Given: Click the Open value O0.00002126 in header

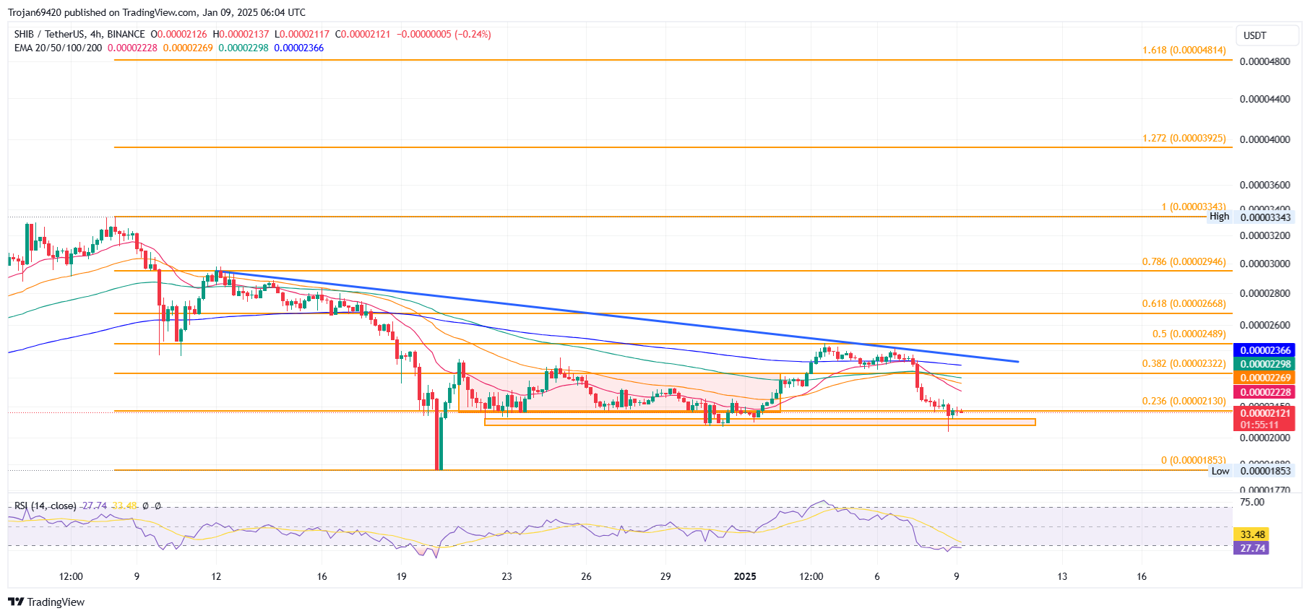Looking at the screenshot, I should click(x=178, y=34).
